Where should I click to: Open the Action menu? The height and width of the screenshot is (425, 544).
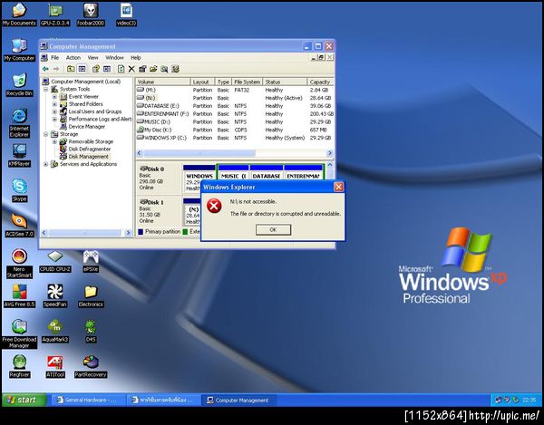pos(73,58)
